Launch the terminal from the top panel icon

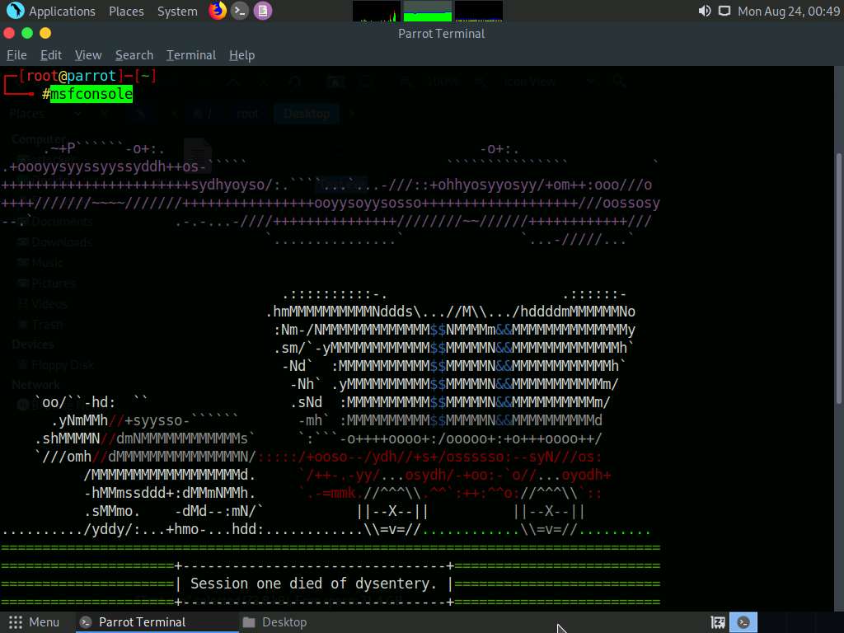coord(240,11)
